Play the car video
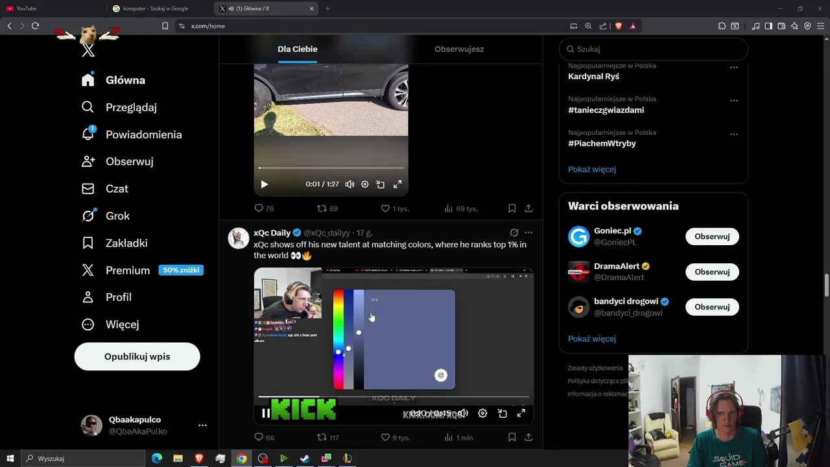 coord(264,184)
